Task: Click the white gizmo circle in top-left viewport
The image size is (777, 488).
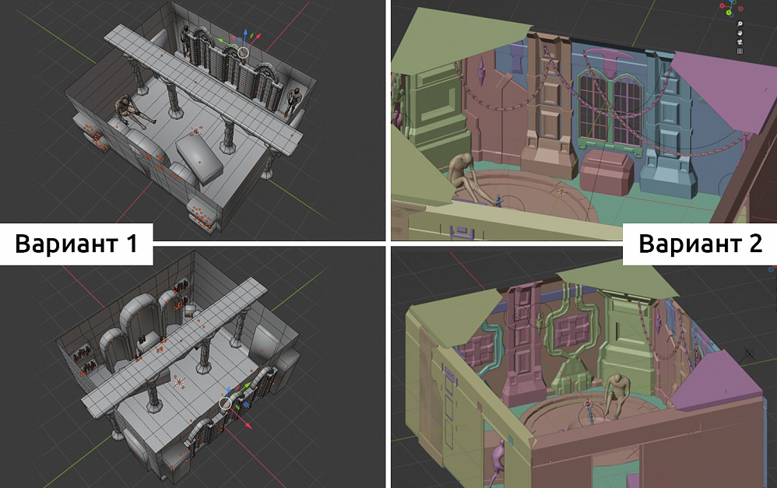Action: tap(244, 52)
